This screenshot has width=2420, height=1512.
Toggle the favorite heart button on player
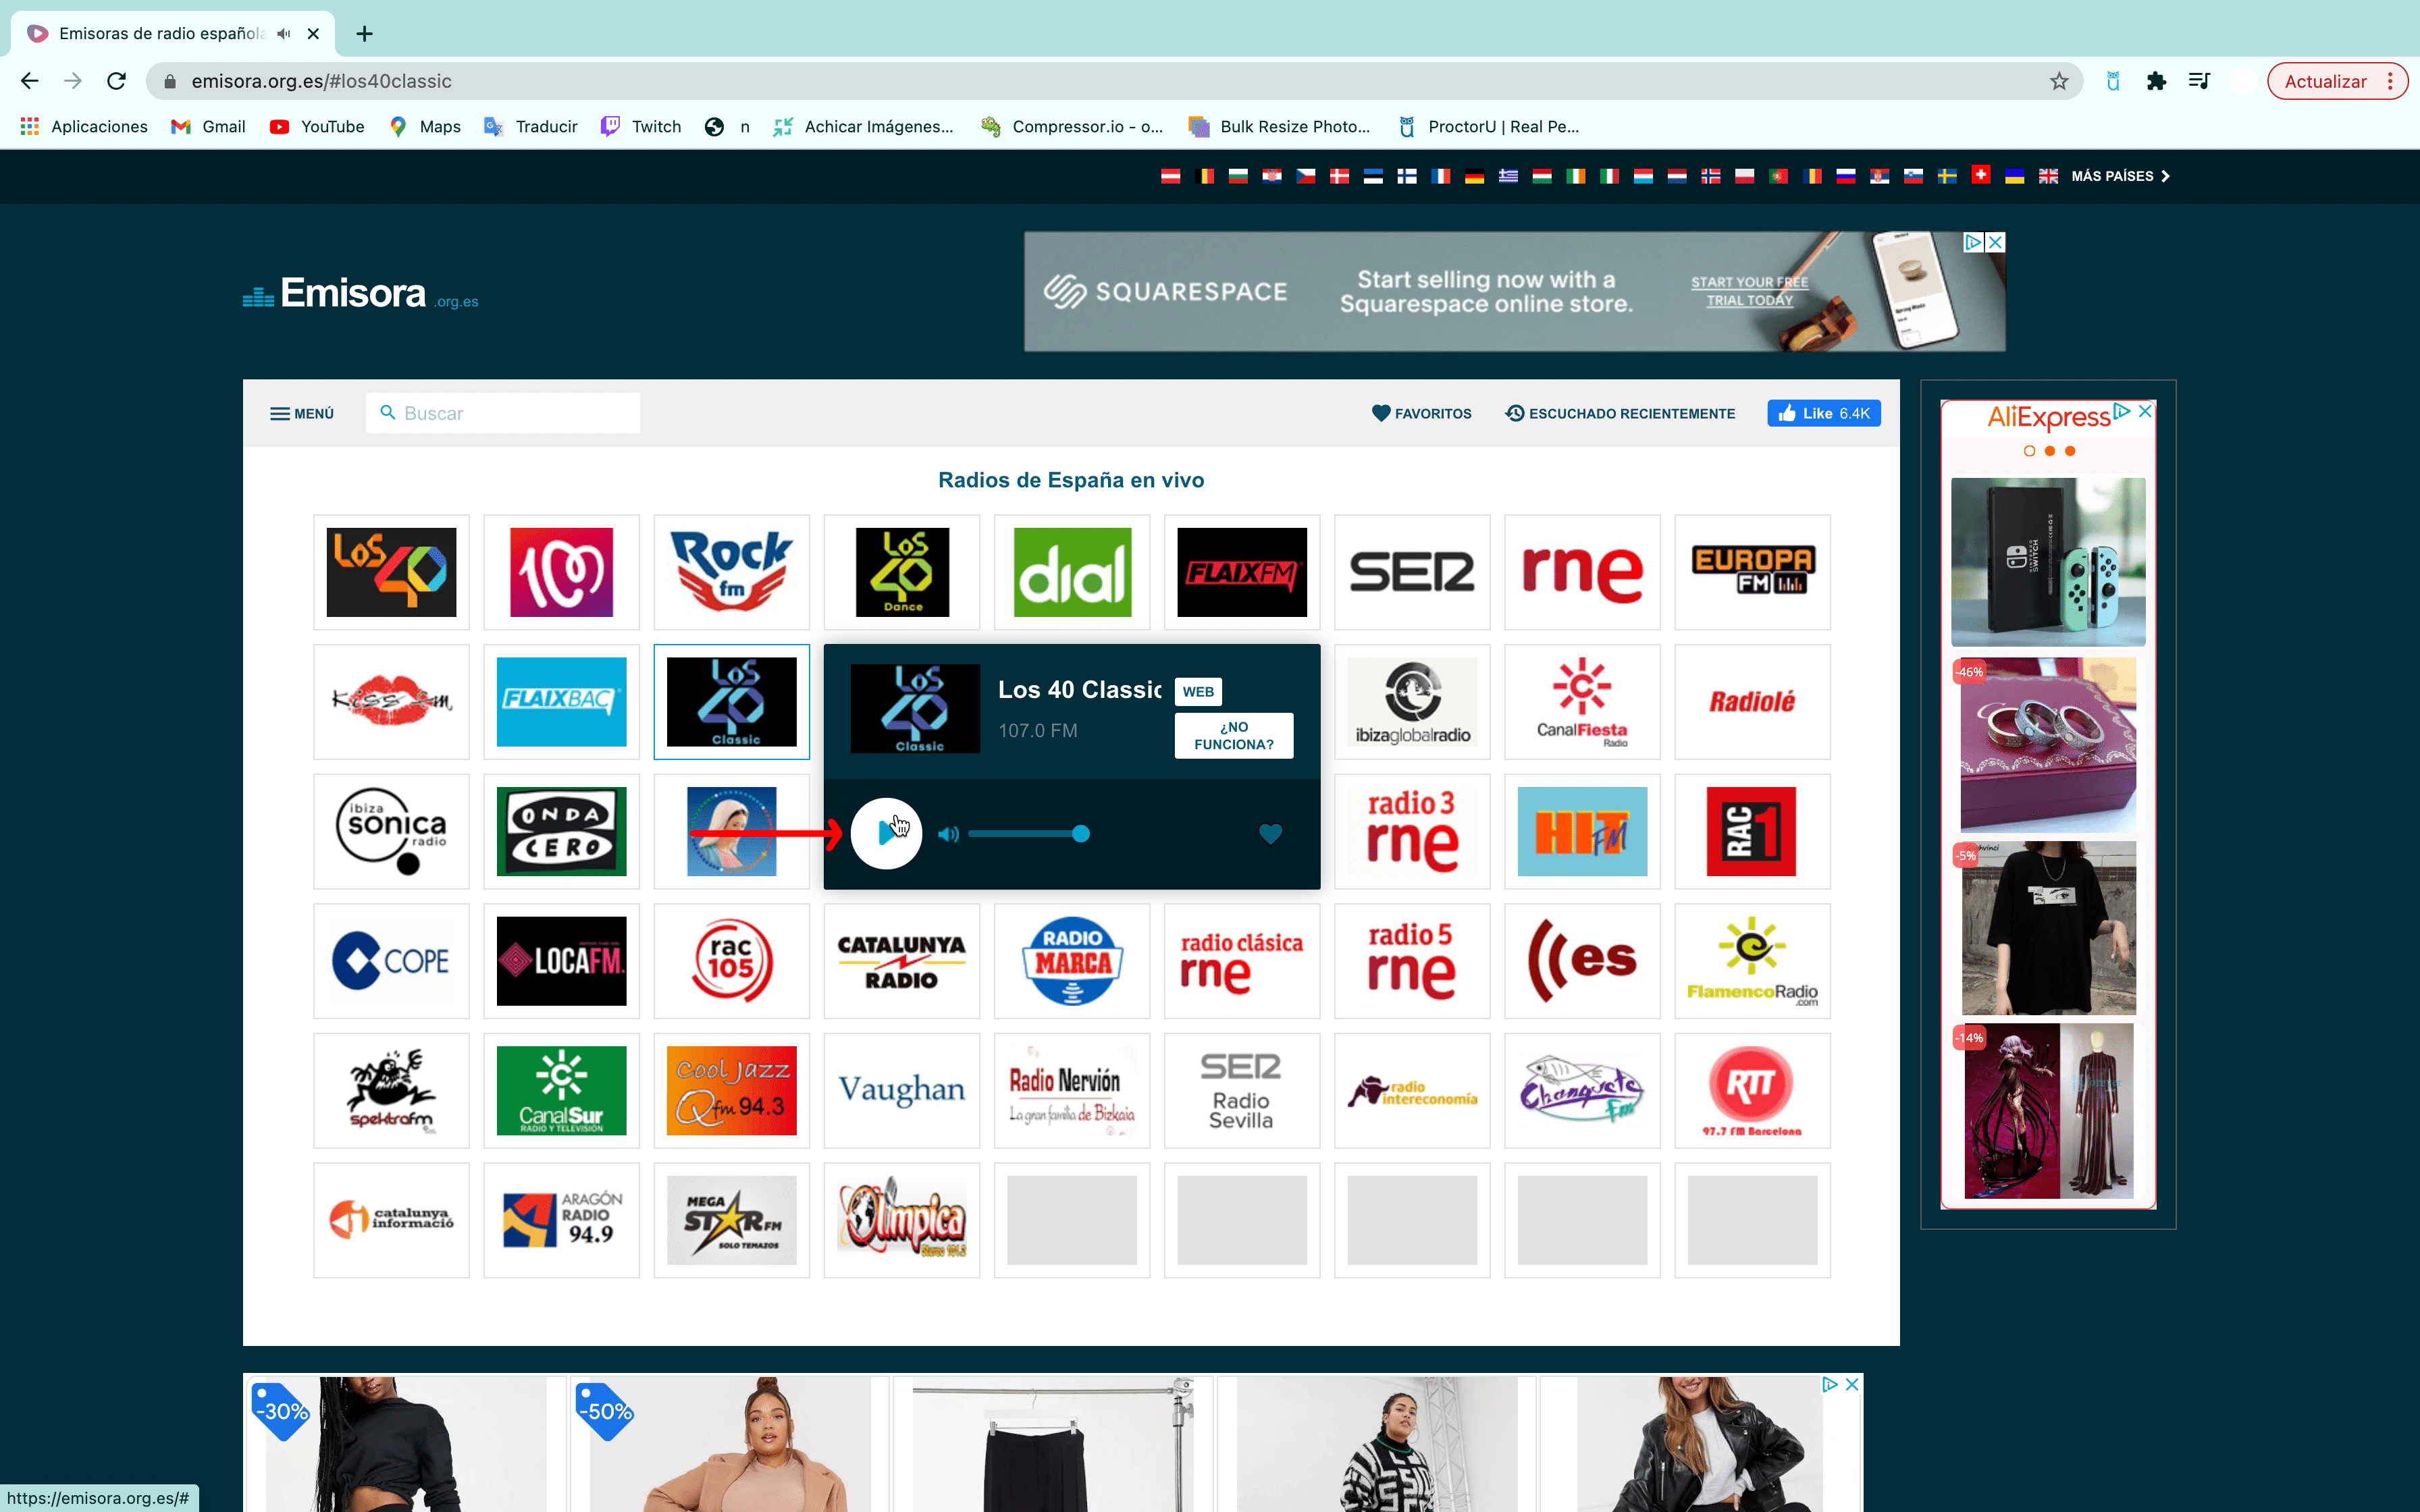pos(1270,833)
